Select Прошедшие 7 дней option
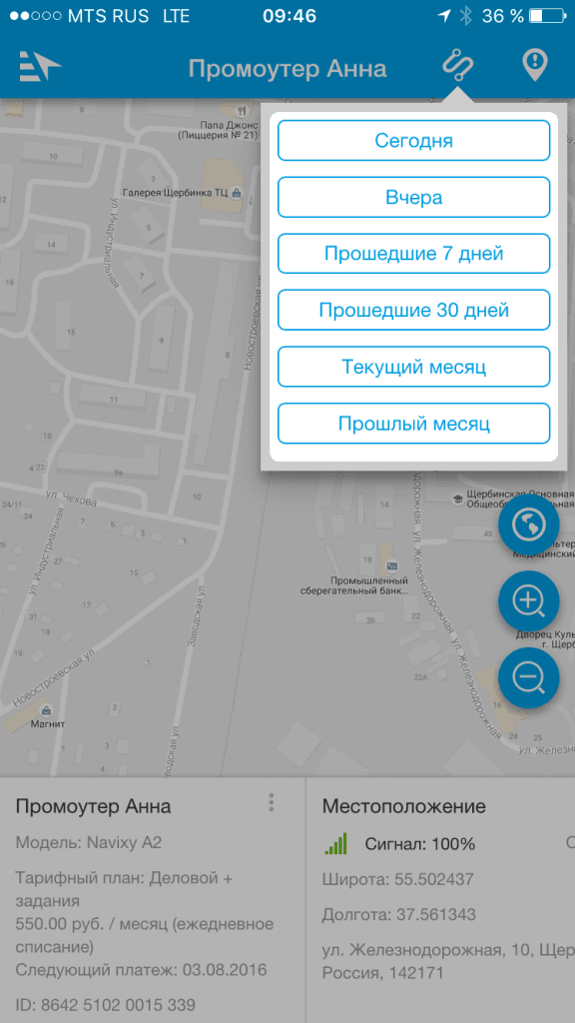Image resolution: width=575 pixels, height=1023 pixels. coord(414,253)
